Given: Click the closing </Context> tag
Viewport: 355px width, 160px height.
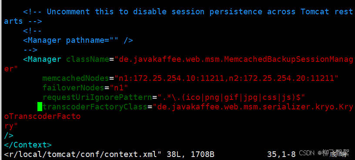Looking at the screenshot, I should point(28,145).
